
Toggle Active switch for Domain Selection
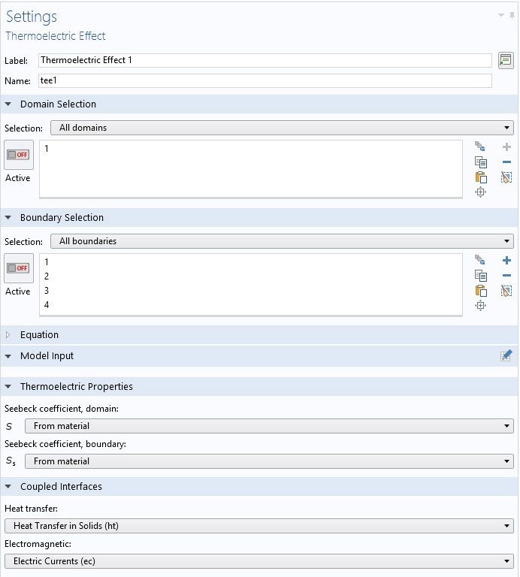click(x=18, y=154)
